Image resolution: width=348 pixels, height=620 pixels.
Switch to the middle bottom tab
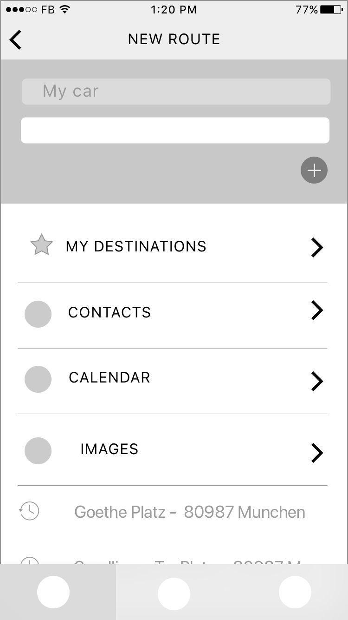click(174, 594)
